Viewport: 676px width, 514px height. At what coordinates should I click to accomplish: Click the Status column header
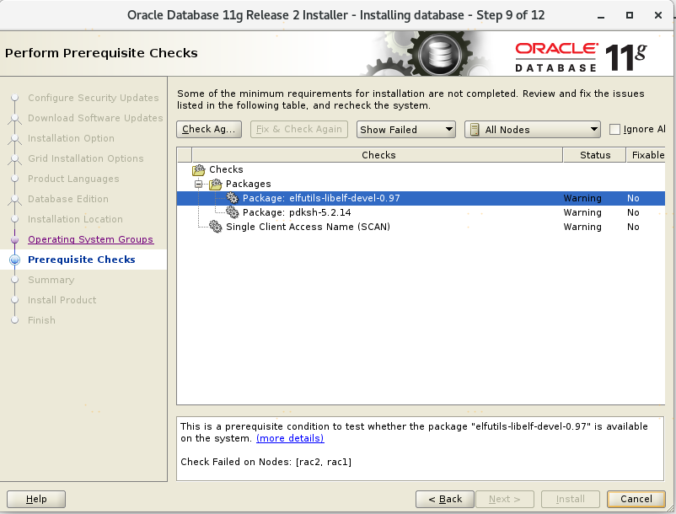[x=594, y=155]
